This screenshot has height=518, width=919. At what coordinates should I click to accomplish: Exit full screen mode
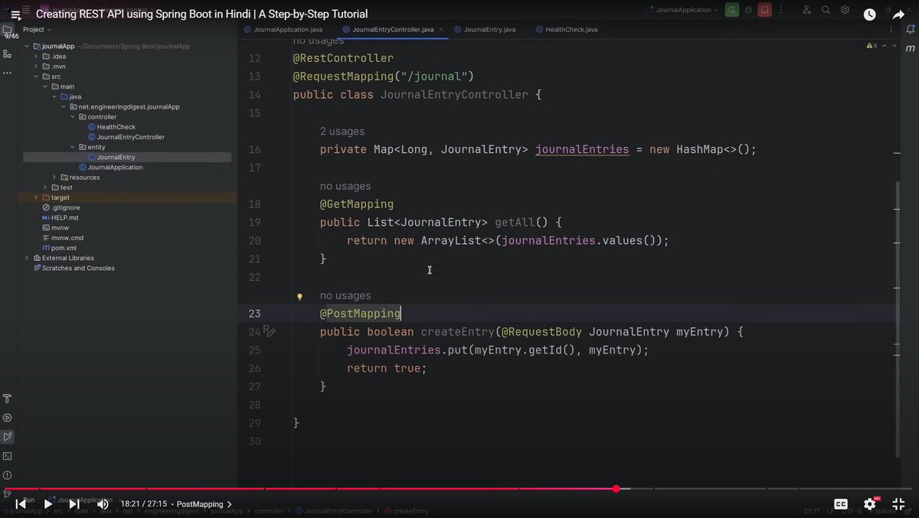899,503
